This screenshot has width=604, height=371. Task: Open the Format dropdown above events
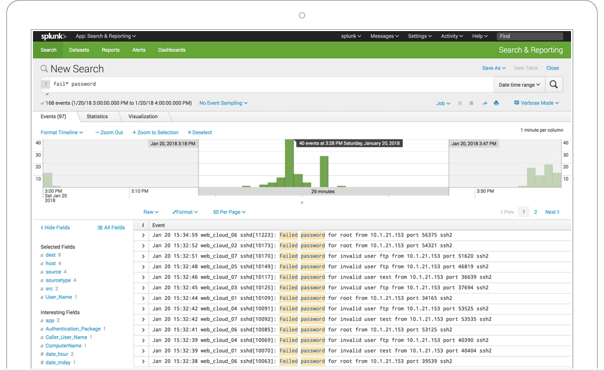(x=185, y=212)
